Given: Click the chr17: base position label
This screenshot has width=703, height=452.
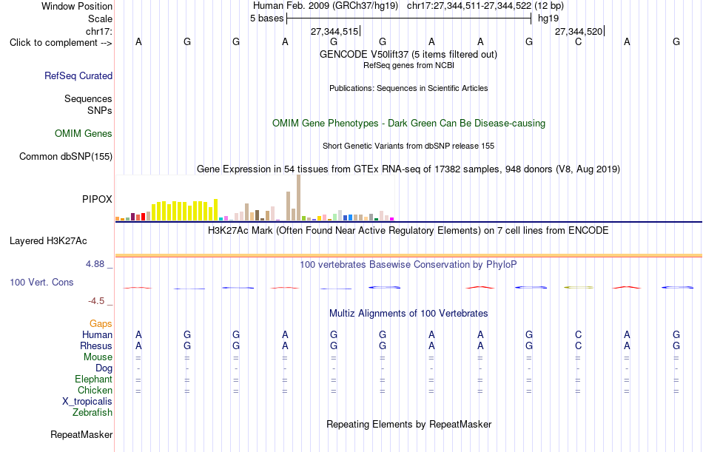Looking at the screenshot, I should point(99,31).
